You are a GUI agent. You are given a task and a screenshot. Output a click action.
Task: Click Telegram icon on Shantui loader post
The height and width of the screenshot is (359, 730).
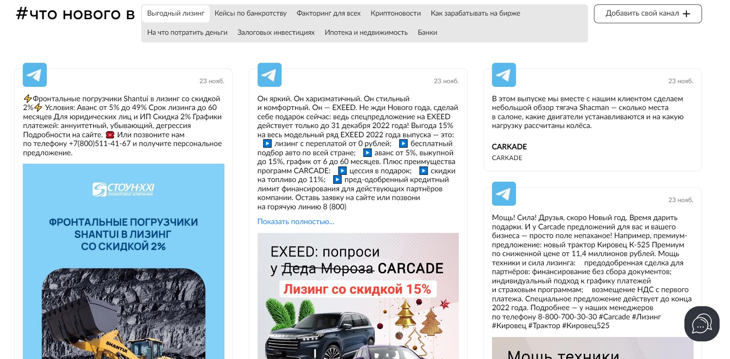(x=35, y=75)
